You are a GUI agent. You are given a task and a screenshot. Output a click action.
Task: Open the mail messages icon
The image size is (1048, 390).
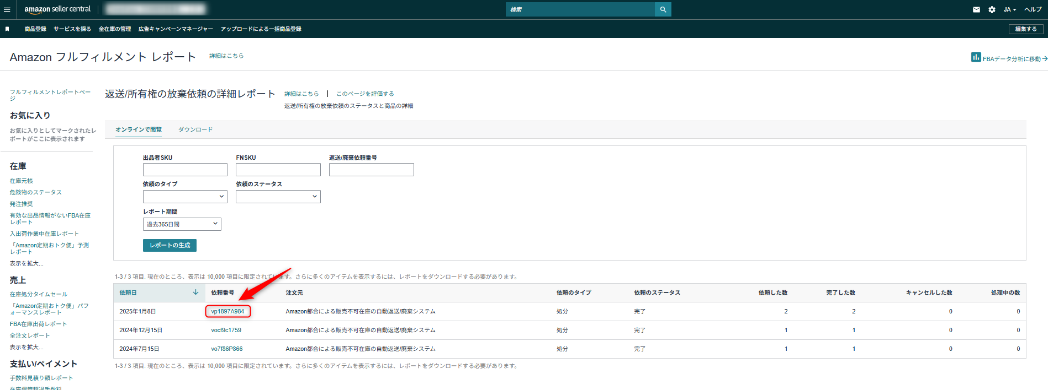click(x=976, y=9)
